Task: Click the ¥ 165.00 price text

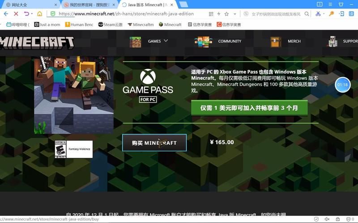Action: (x=222, y=142)
